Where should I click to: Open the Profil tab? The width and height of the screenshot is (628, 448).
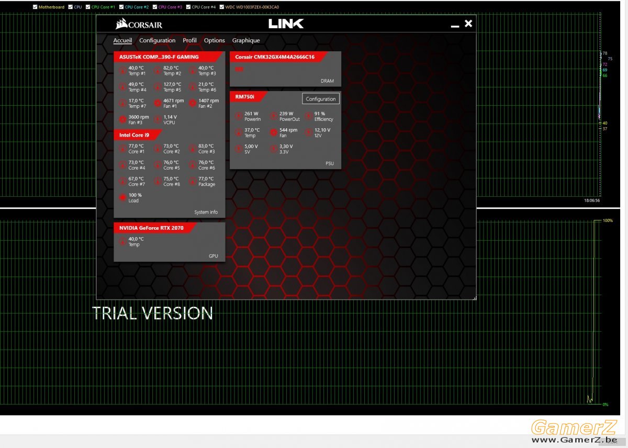tap(189, 40)
